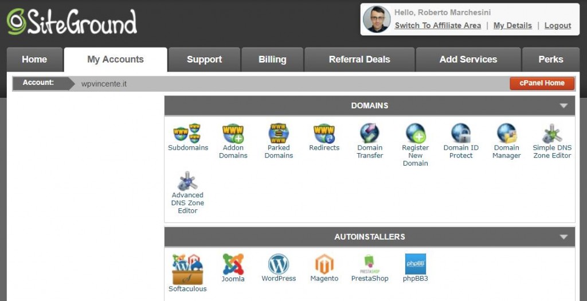Image resolution: width=587 pixels, height=301 pixels.
Task: Open the Perks tab
Action: pyautogui.click(x=551, y=60)
